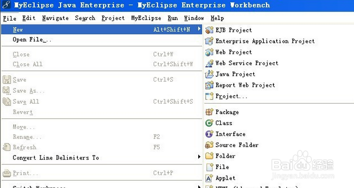Choose Close from the File menu
354x188 pixels.
point(21,54)
